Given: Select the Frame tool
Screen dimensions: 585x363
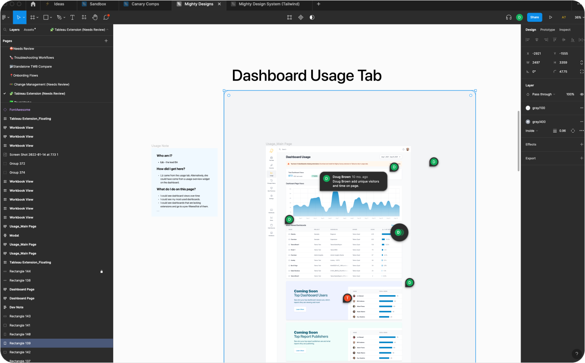Looking at the screenshot, I should pyautogui.click(x=33, y=17).
